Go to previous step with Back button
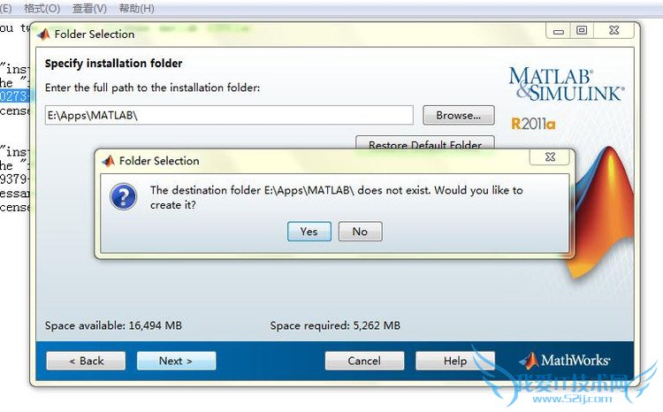663x412 pixels. pyautogui.click(x=86, y=361)
